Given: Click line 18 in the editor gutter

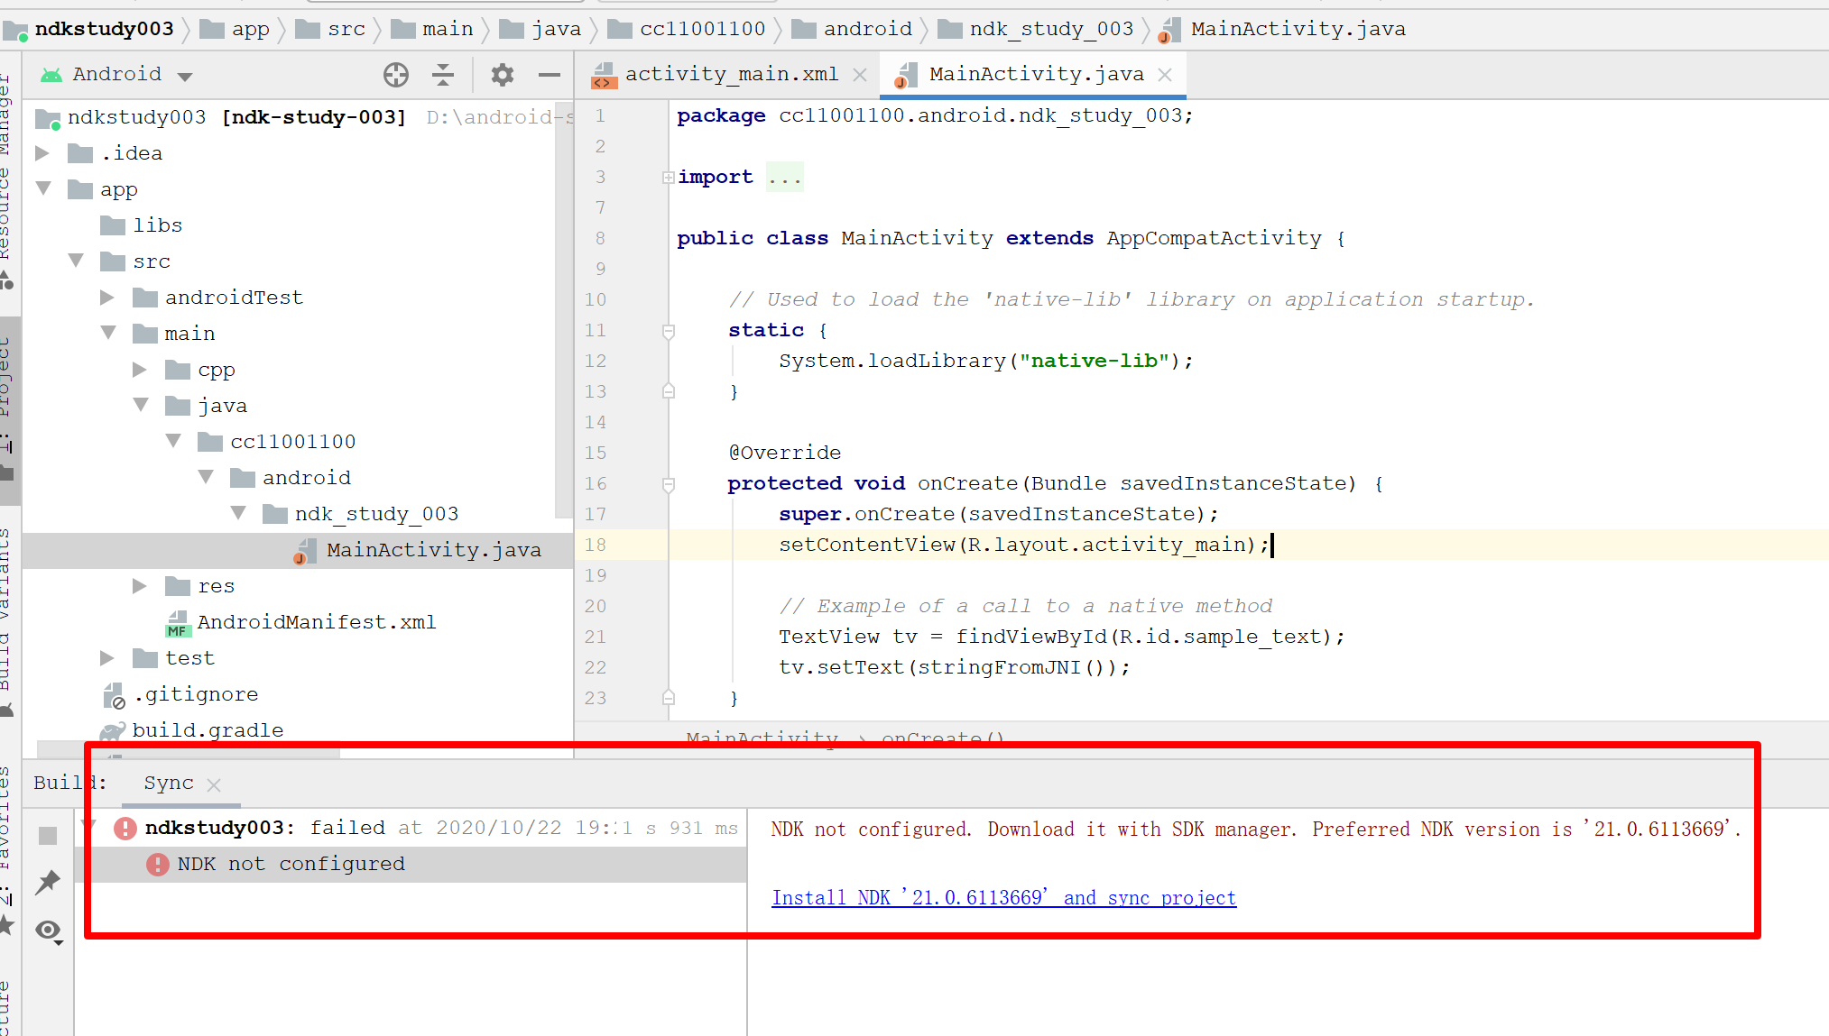Looking at the screenshot, I should (x=596, y=545).
